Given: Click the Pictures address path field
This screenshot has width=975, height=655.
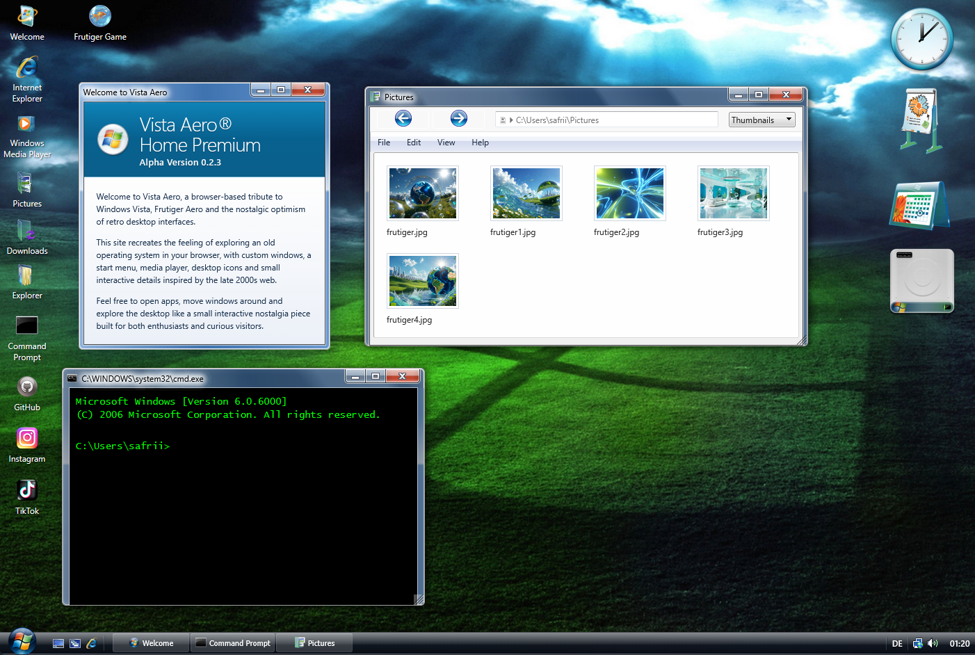Looking at the screenshot, I should tap(606, 120).
